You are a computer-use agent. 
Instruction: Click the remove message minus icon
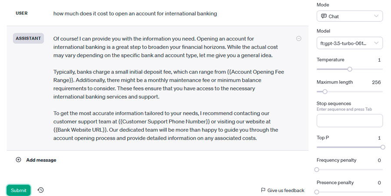(298, 38)
